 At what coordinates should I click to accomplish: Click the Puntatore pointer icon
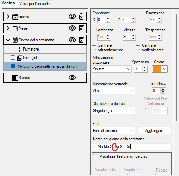pos(20,49)
